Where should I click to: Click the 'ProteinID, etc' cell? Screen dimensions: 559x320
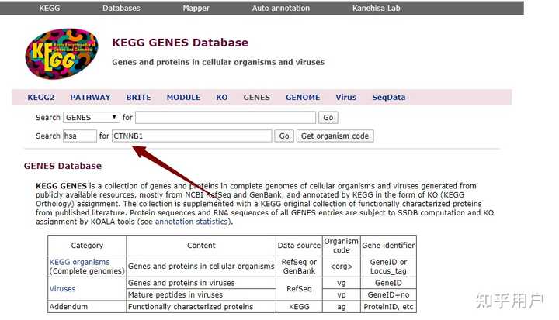[388, 307]
